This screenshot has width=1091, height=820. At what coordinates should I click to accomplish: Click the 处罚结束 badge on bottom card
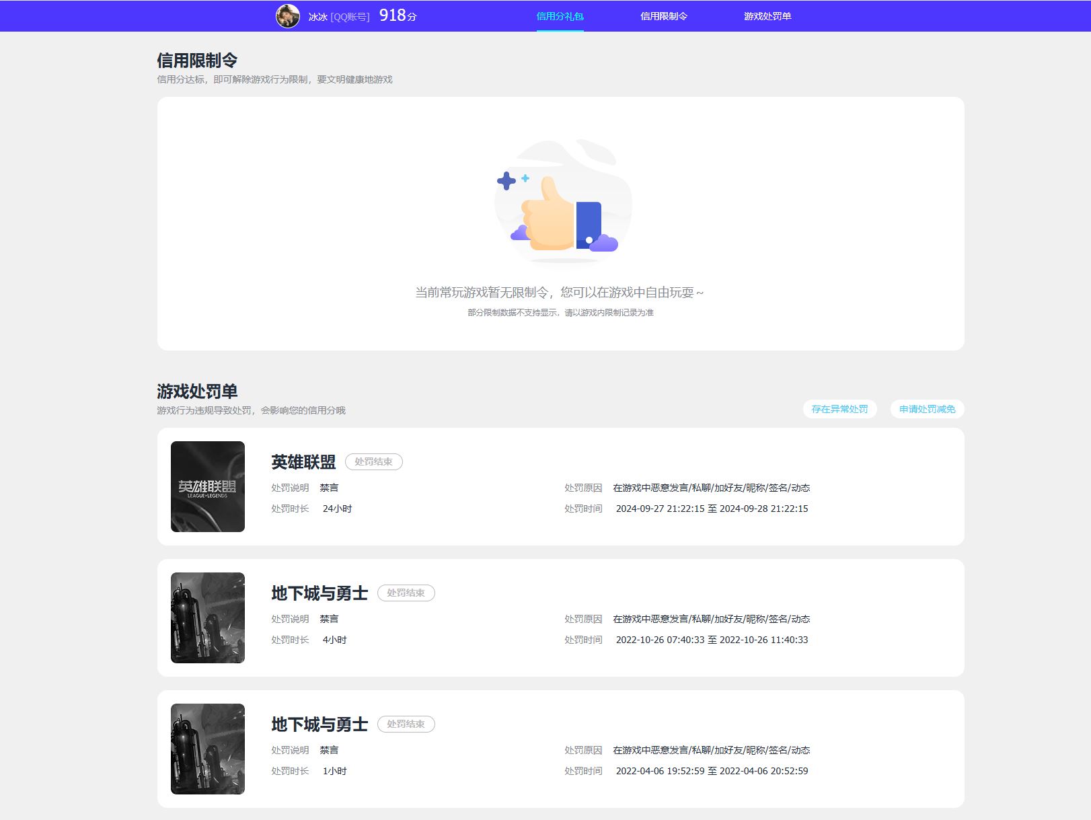coord(406,724)
